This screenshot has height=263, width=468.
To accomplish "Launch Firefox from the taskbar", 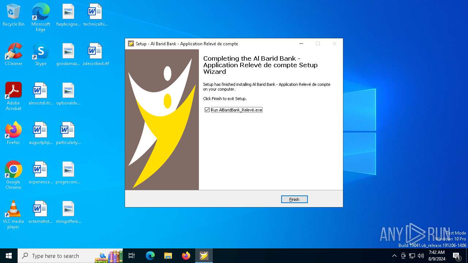I will (186, 256).
